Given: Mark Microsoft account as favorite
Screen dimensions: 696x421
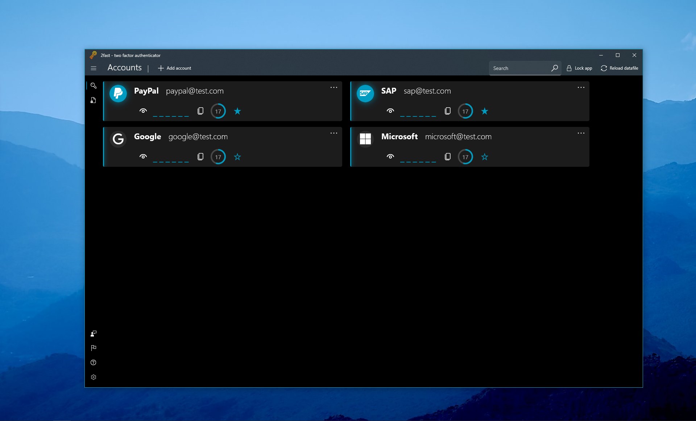Looking at the screenshot, I should click(x=484, y=157).
